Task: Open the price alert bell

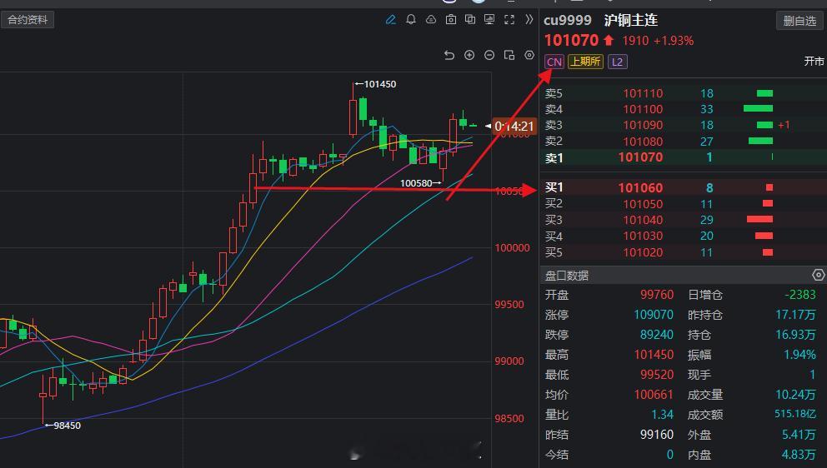Action: (411, 20)
